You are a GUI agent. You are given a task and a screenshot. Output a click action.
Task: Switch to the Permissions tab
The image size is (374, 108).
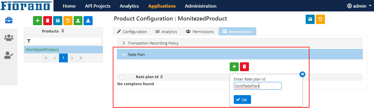click(200, 32)
